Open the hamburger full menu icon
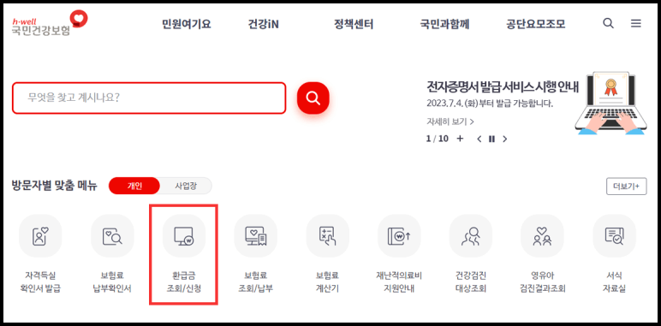 [x=635, y=24]
